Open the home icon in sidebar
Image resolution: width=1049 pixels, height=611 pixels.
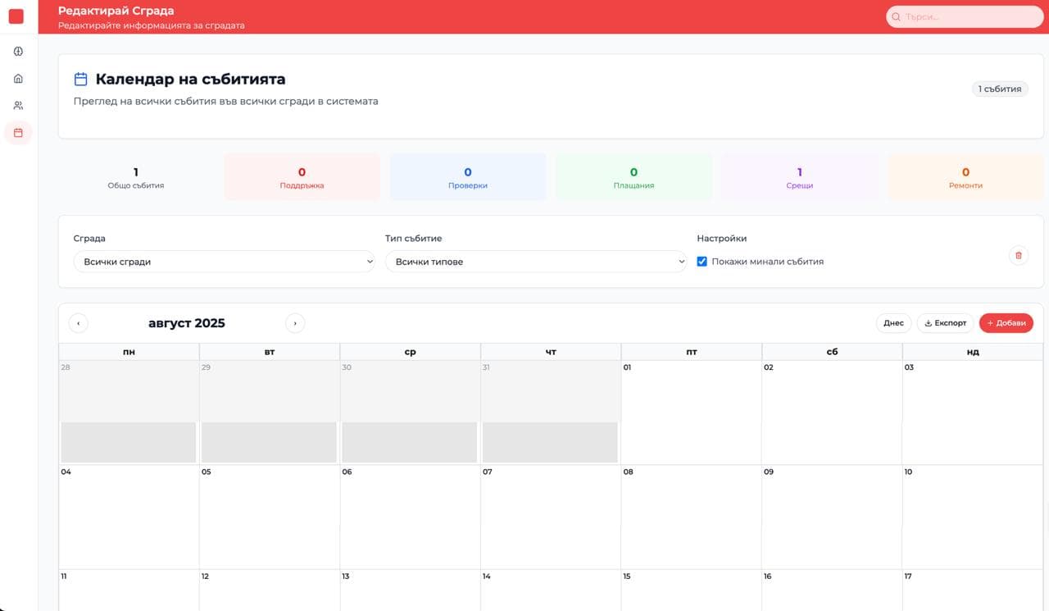pos(18,79)
